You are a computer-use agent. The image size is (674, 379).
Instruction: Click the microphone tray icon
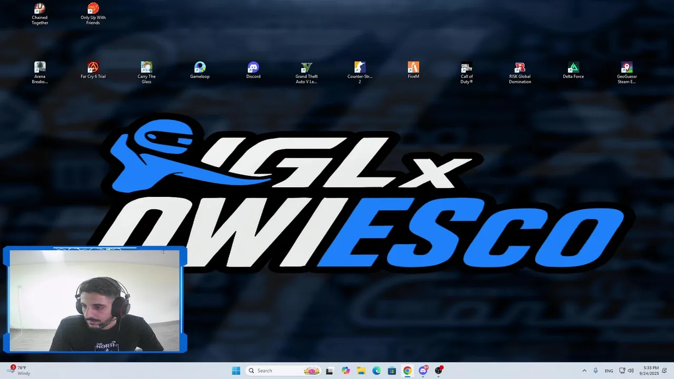(596, 371)
